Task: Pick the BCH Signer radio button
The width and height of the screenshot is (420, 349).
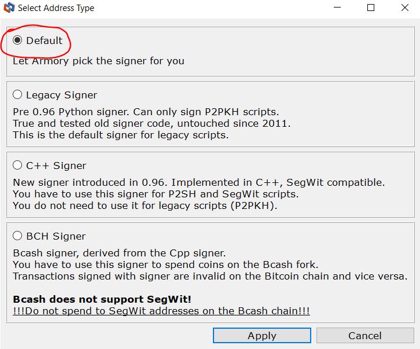Action: tap(17, 236)
